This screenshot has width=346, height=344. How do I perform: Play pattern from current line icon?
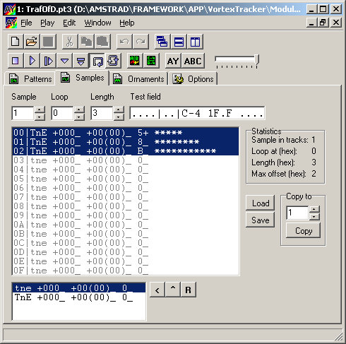click(x=80, y=61)
